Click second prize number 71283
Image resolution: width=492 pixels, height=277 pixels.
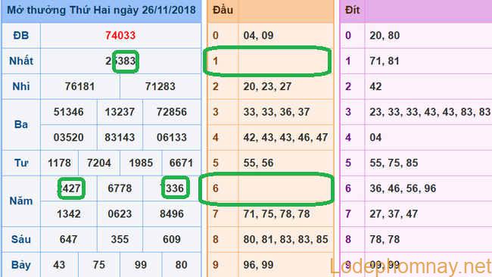click(x=160, y=86)
